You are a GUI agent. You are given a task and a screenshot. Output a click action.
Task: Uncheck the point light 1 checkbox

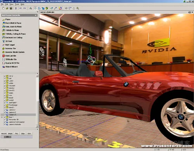tap(5, 102)
